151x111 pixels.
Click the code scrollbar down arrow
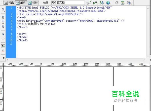click(148, 56)
